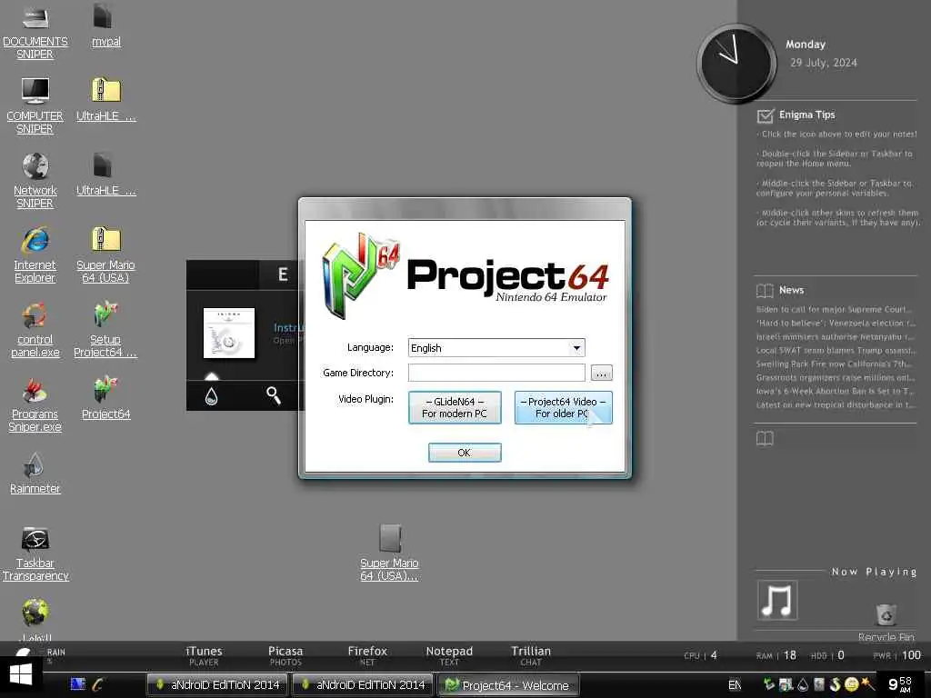Open Network SNIPER desktop icon

pyautogui.click(x=35, y=181)
